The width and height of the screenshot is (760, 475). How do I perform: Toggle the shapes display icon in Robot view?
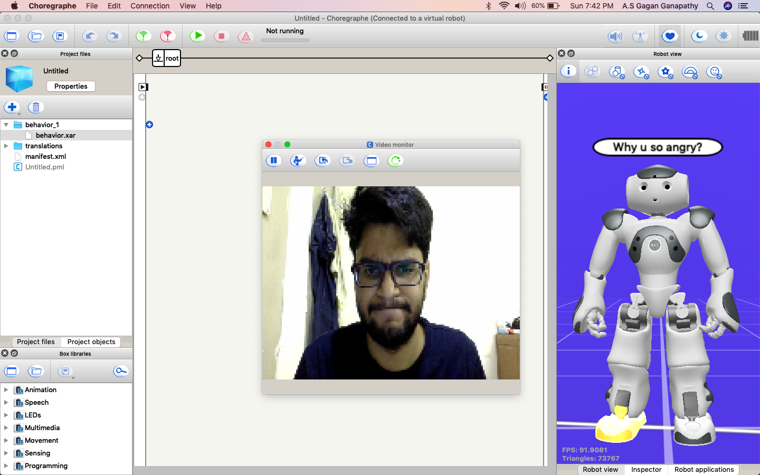click(x=617, y=72)
